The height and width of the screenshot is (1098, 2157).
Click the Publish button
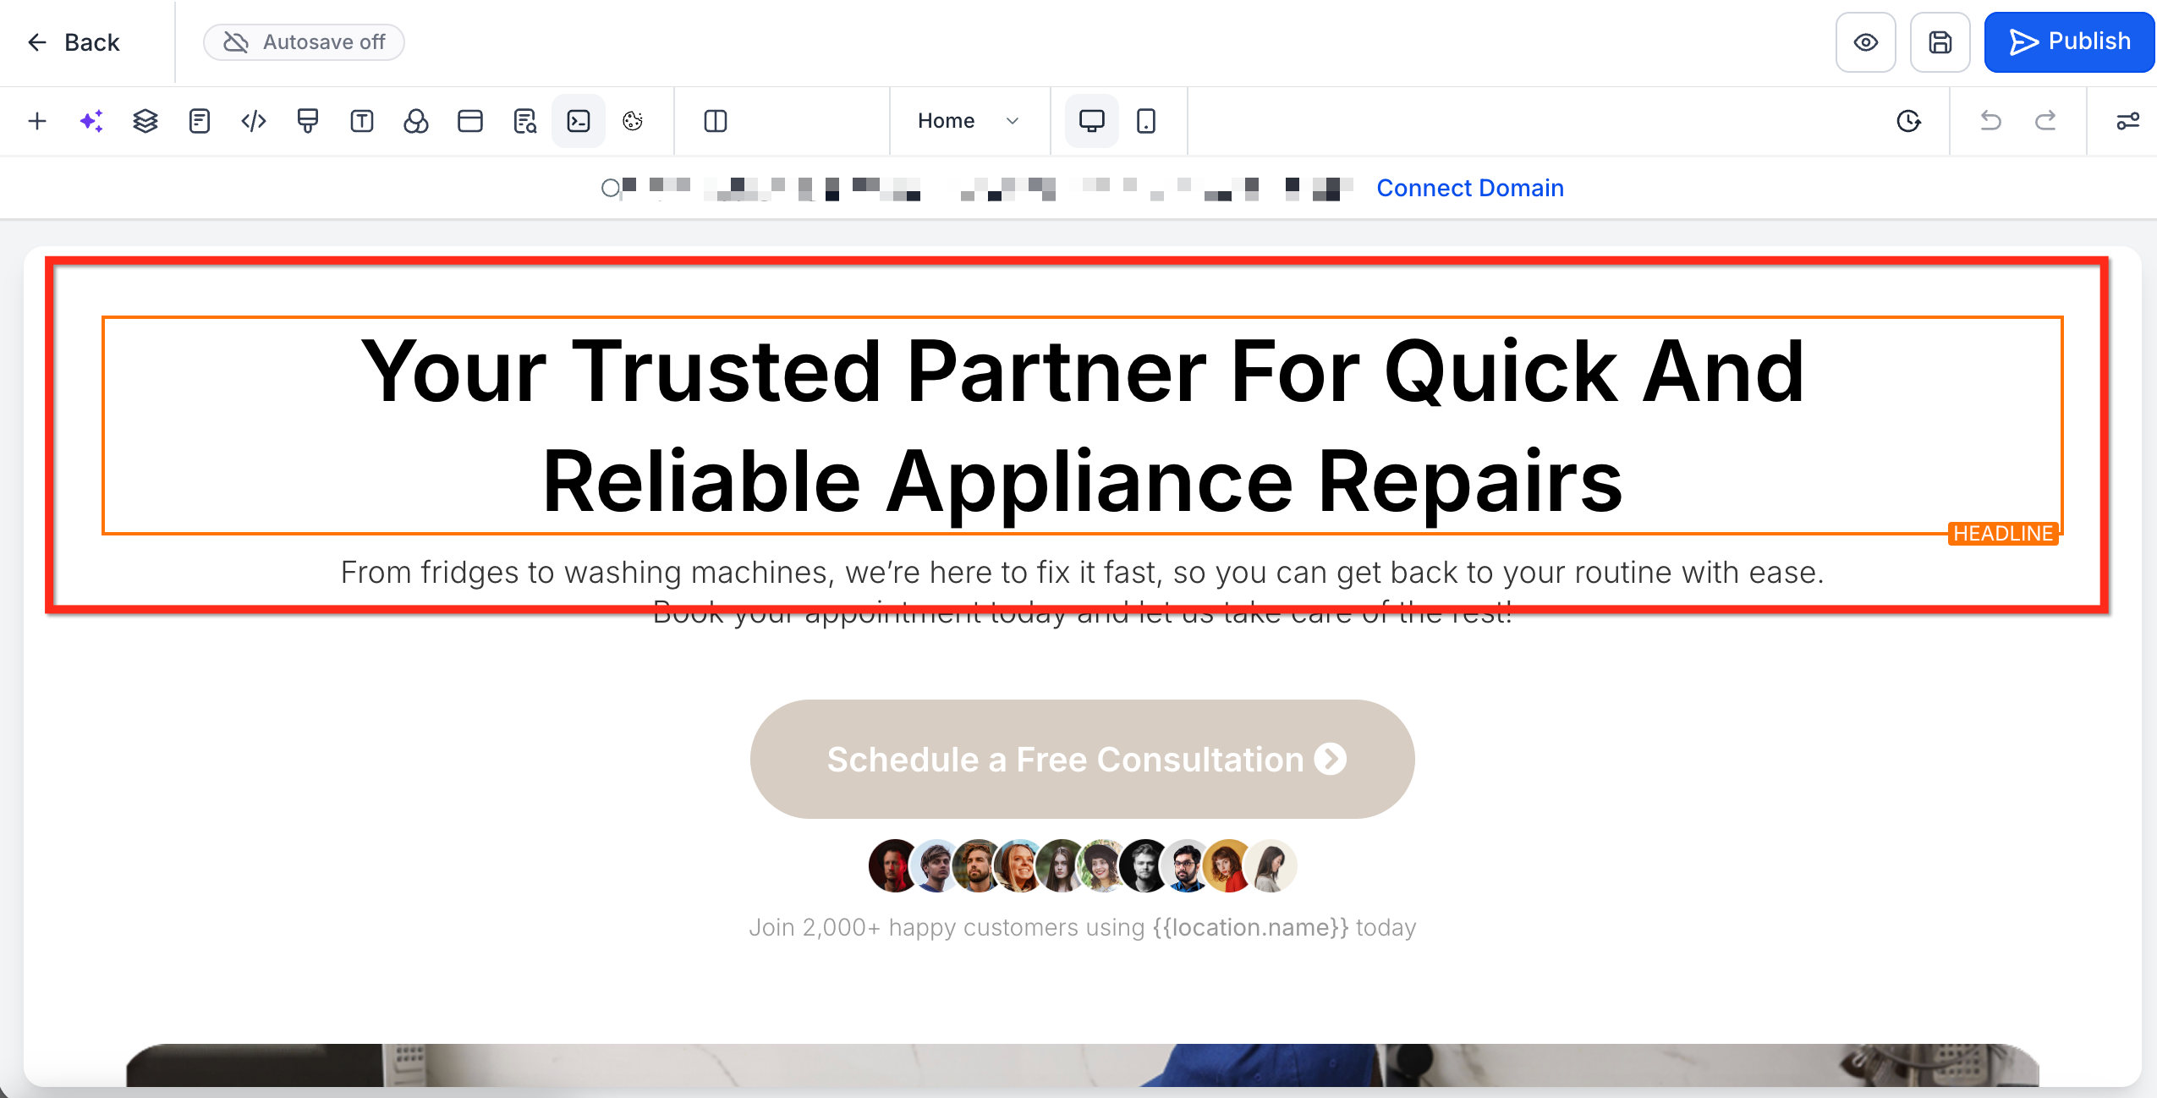click(2070, 42)
